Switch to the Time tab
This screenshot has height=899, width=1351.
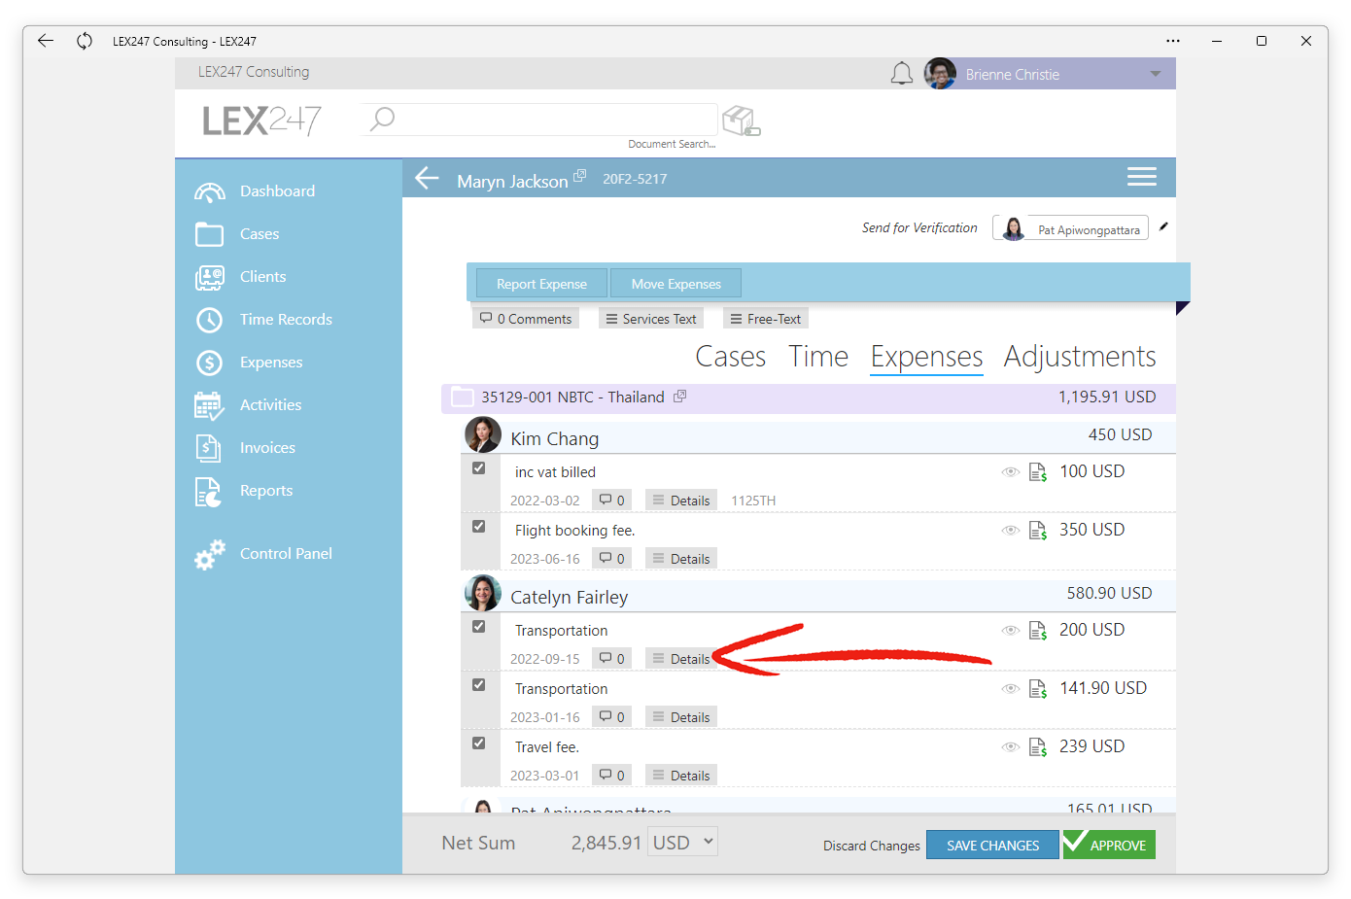click(818, 357)
